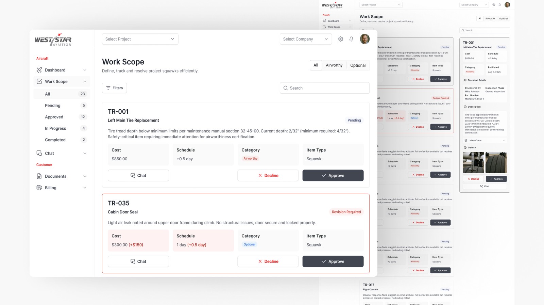Click Technical Details gear icon in detail panel
This screenshot has width=544, height=305.
click(x=465, y=80)
